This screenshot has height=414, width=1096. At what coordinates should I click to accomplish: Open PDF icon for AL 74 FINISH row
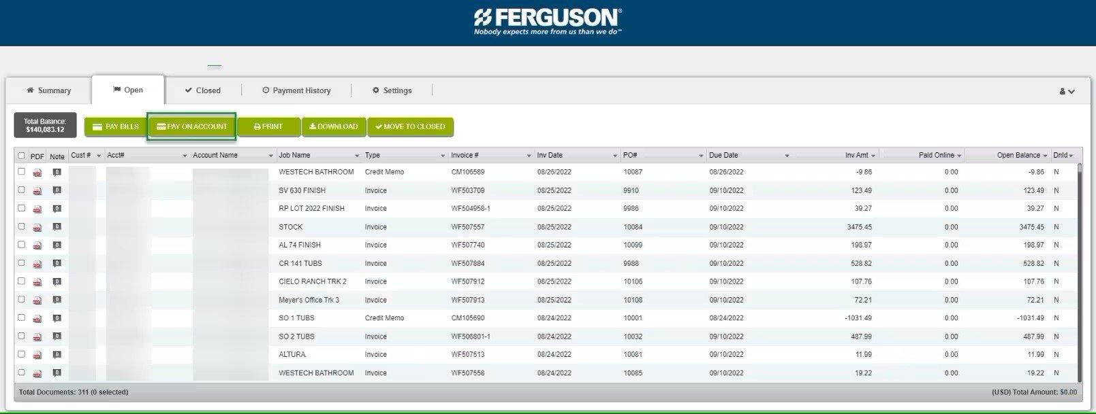coord(37,245)
